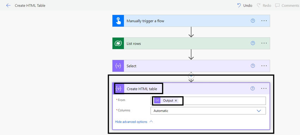The height and width of the screenshot is (135, 300).
Task: Click Undo in the top toolbar
Action: tap(245, 5)
